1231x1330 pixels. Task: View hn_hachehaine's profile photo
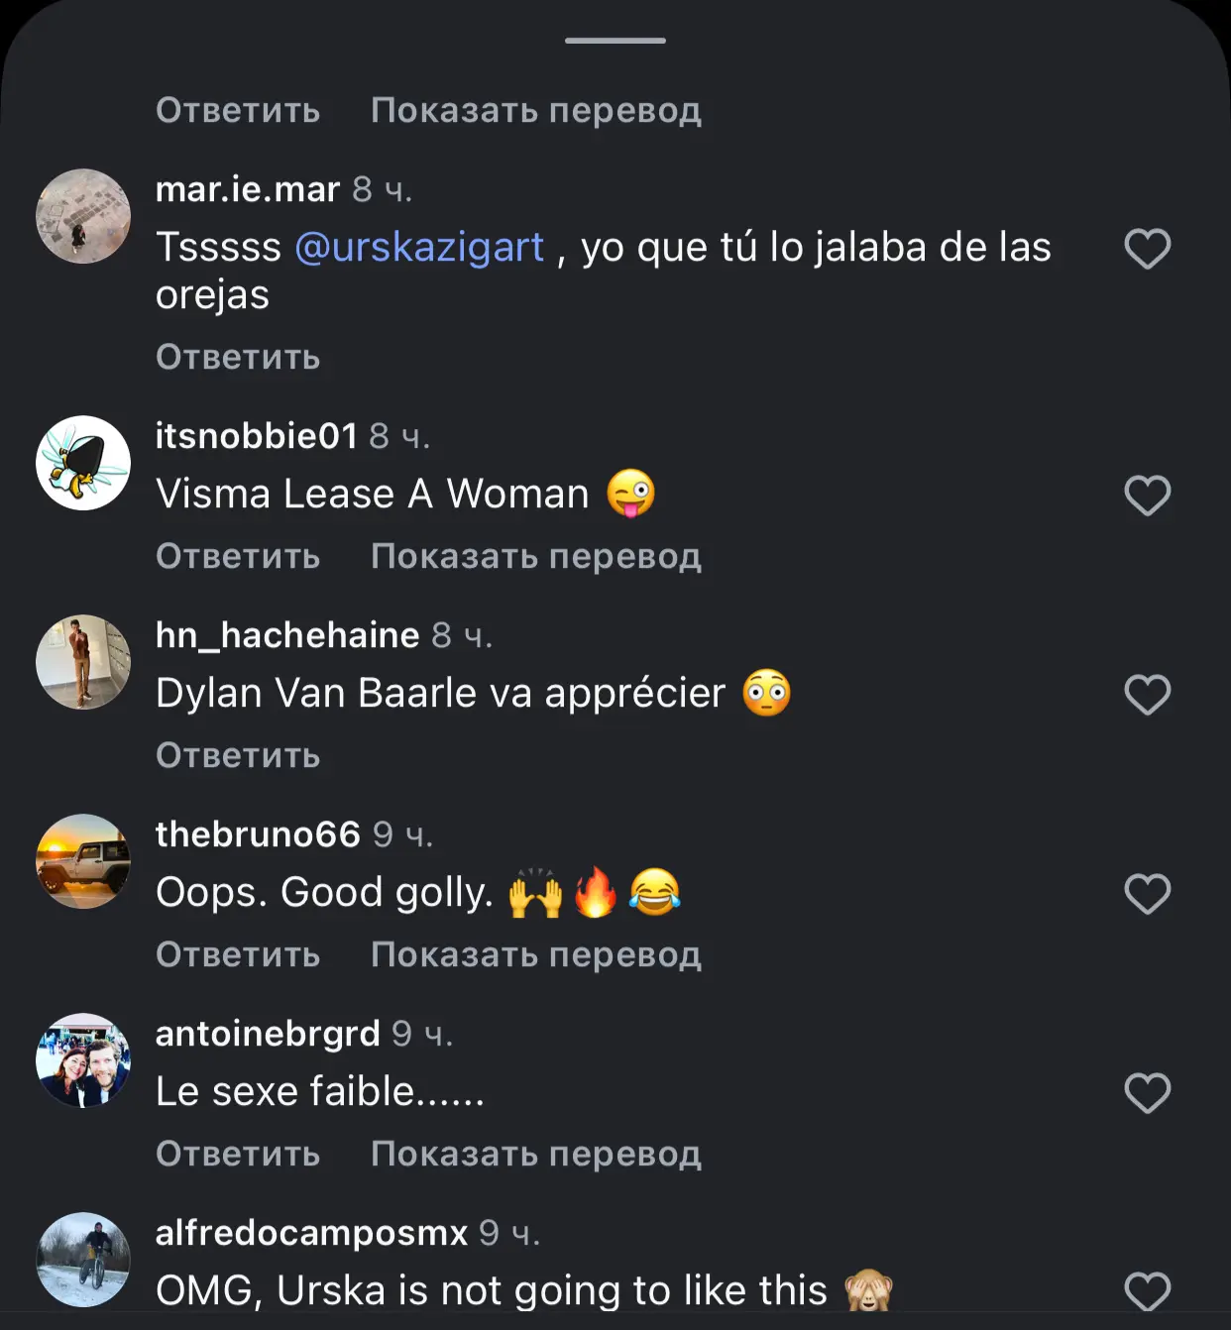pyautogui.click(x=83, y=662)
